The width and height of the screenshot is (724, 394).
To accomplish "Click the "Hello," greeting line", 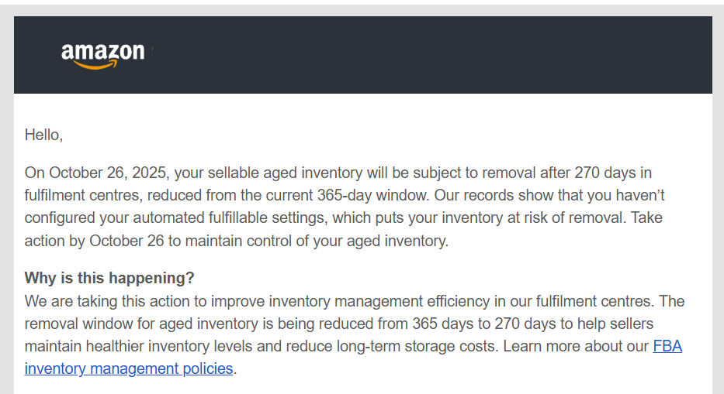I will [43, 135].
